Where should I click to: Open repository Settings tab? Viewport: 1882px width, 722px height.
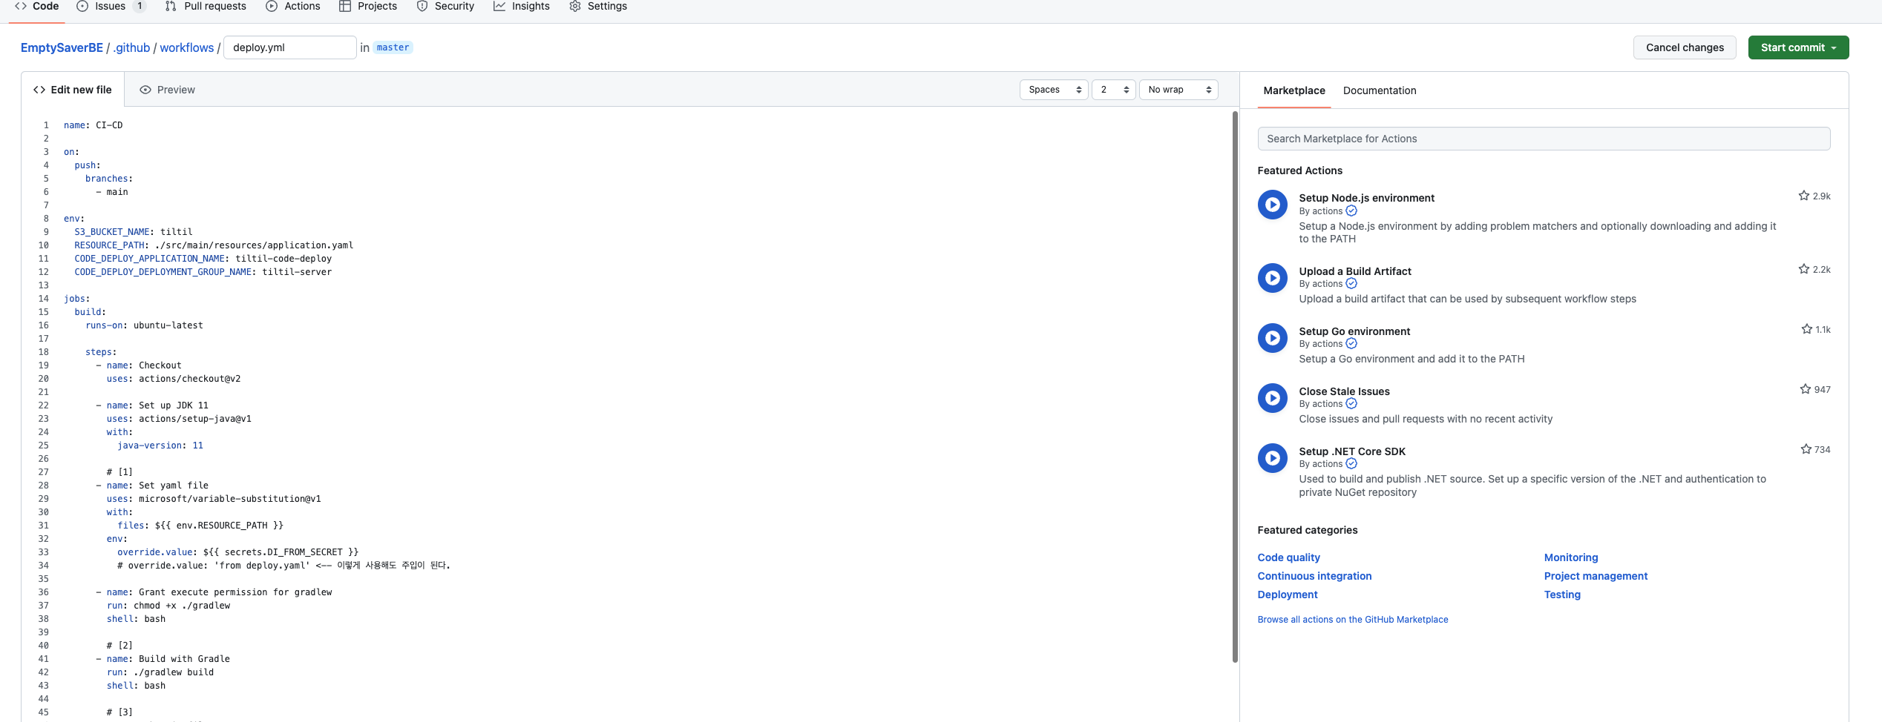tap(598, 7)
